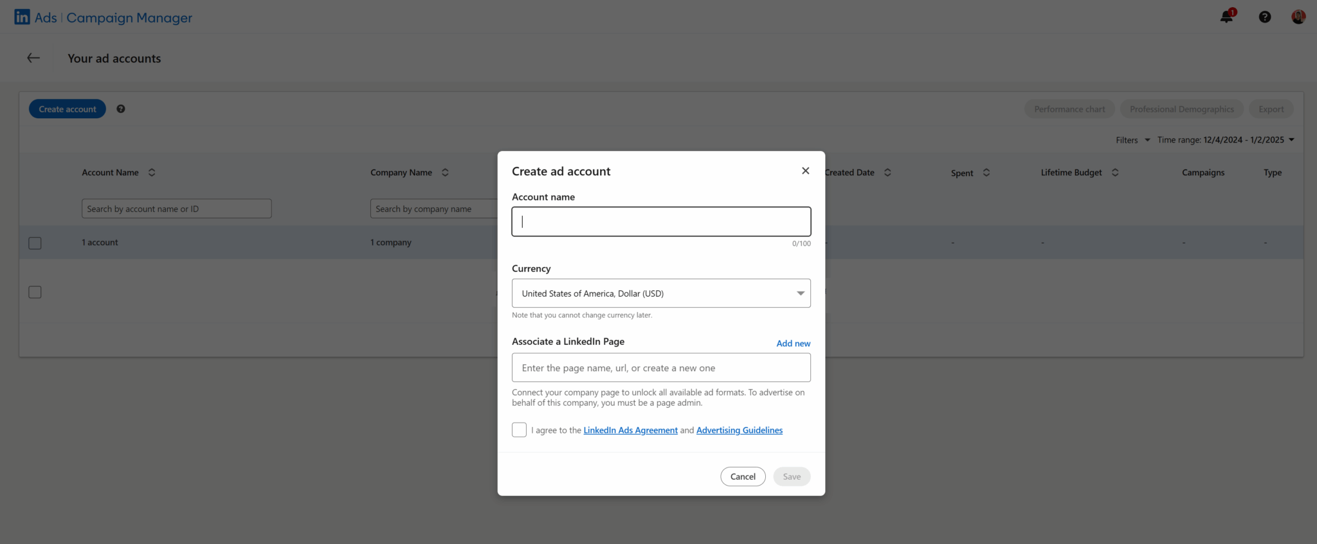Click the Save button
Image resolution: width=1317 pixels, height=544 pixels.
tap(792, 477)
